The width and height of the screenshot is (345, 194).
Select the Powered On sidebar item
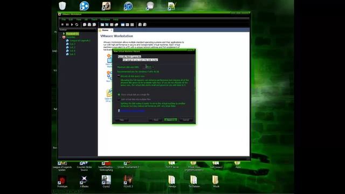72,33
